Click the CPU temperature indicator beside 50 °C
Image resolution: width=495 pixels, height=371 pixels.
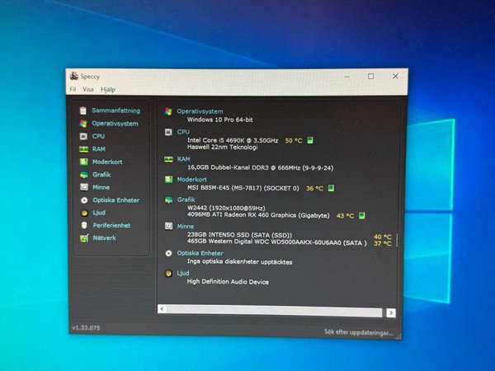click(310, 140)
